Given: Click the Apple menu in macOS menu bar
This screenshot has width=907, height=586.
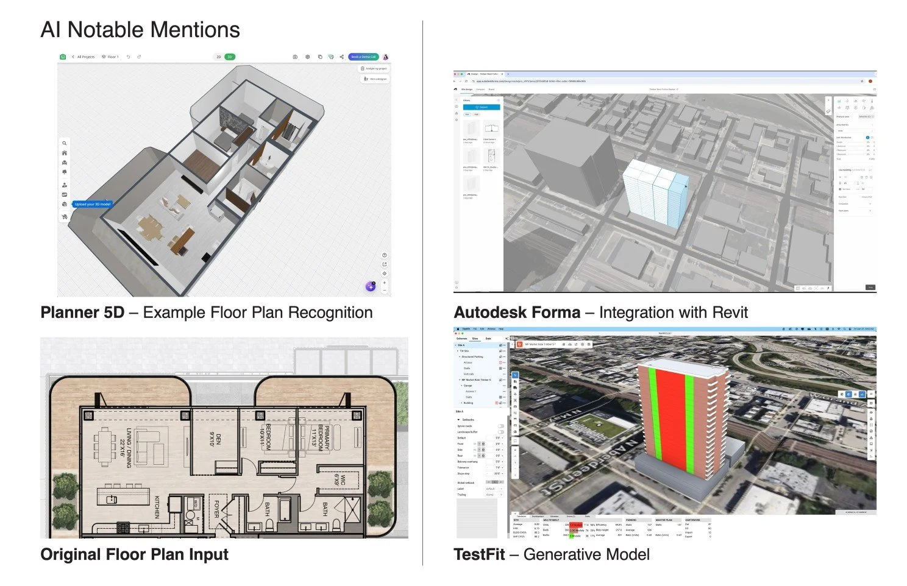Looking at the screenshot, I should (x=457, y=329).
